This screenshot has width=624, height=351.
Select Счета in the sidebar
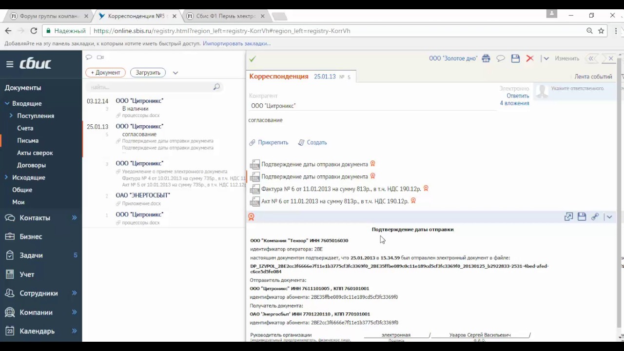25,128
